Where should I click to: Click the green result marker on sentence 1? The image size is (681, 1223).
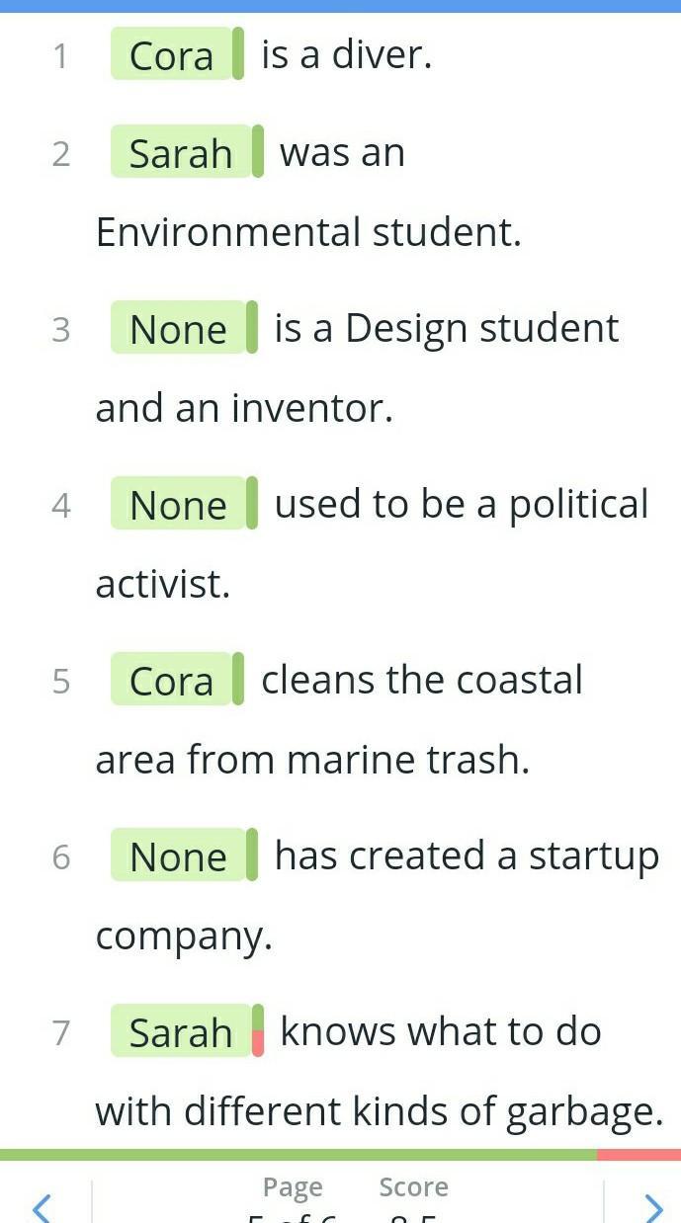pos(238,54)
